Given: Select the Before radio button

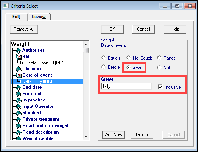Looking at the screenshot, I should 104,67.
